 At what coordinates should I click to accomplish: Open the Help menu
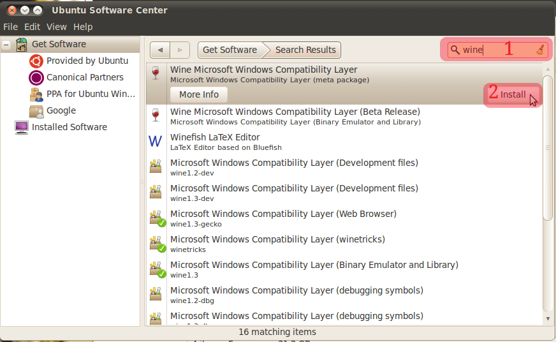click(83, 27)
